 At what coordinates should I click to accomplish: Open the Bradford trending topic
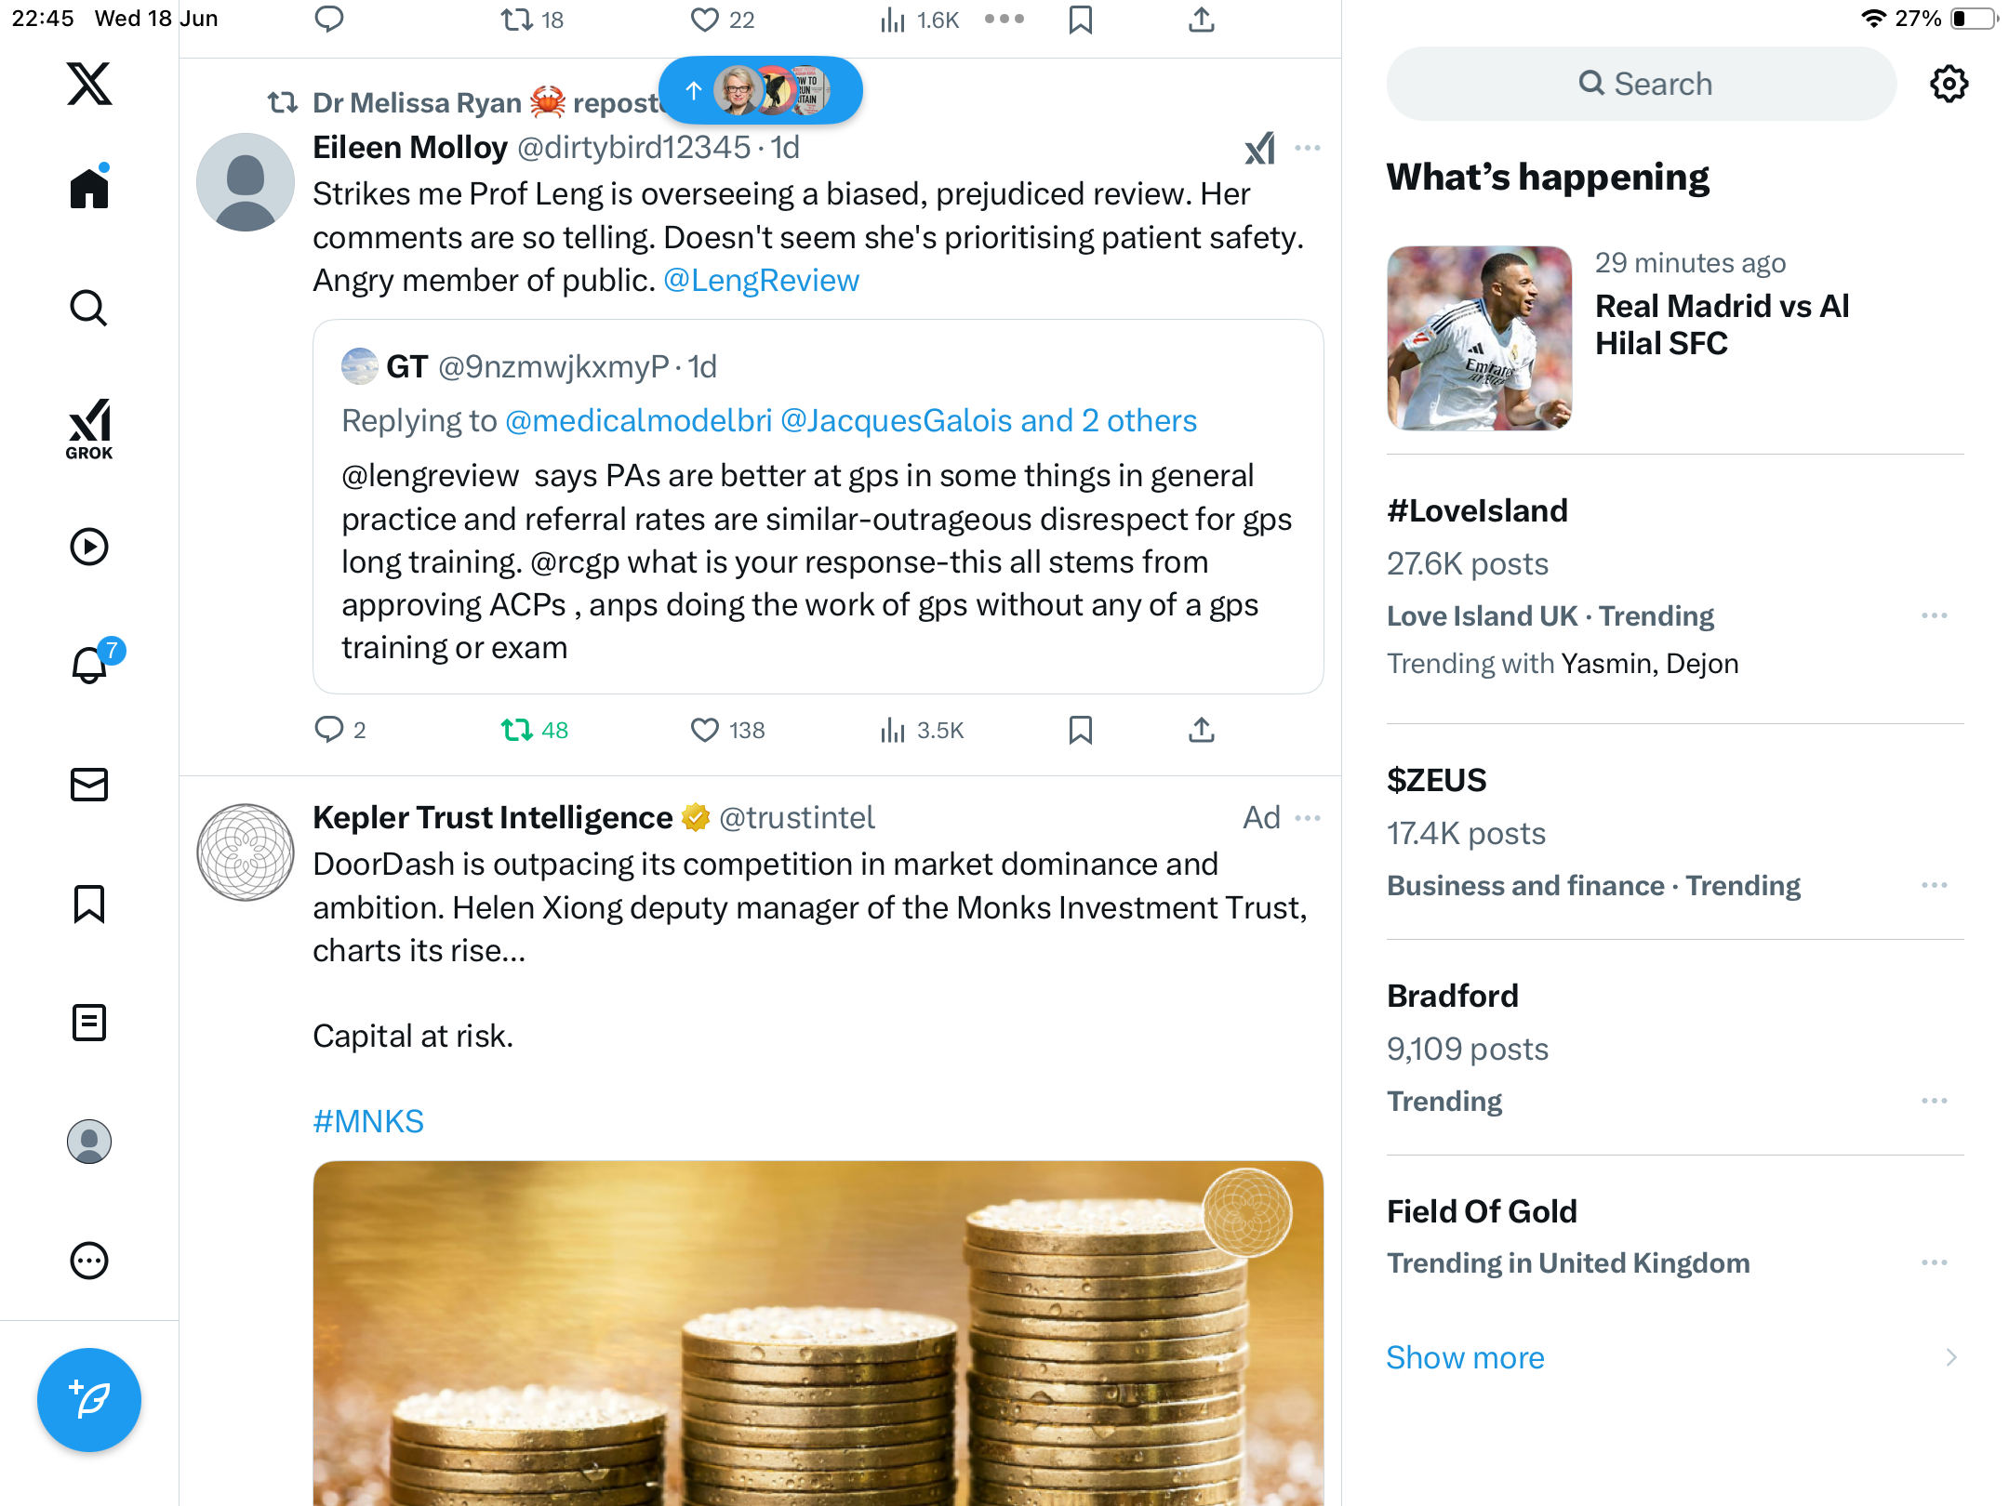pos(1674,1048)
